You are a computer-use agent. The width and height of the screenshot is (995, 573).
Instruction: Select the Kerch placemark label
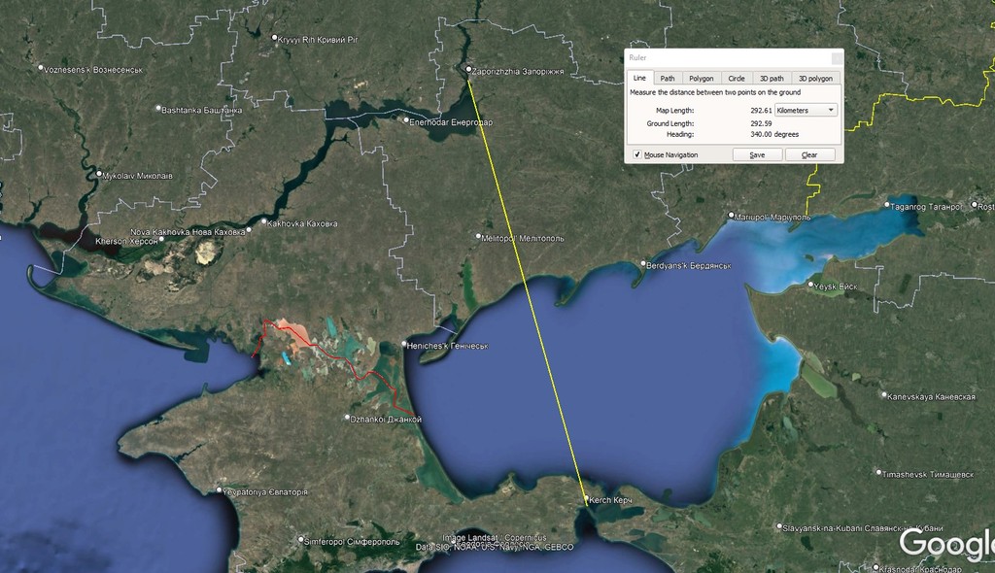[610, 500]
